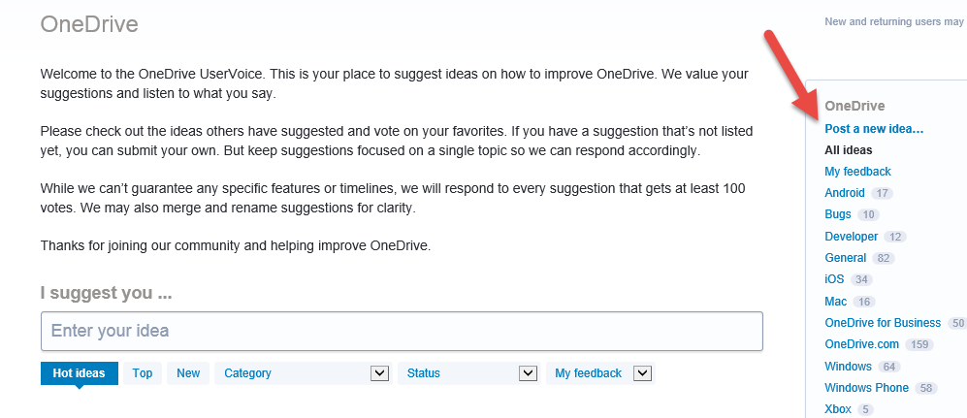Image resolution: width=967 pixels, height=418 pixels.
Task: Open the Developer category
Action: 851,237
